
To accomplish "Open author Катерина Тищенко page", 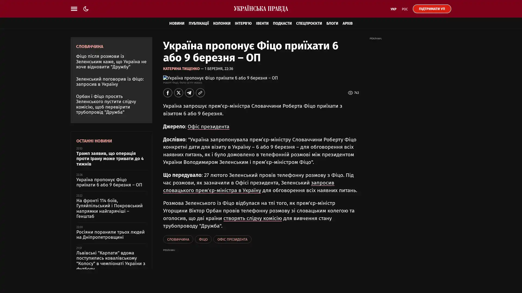I will pyautogui.click(x=181, y=69).
